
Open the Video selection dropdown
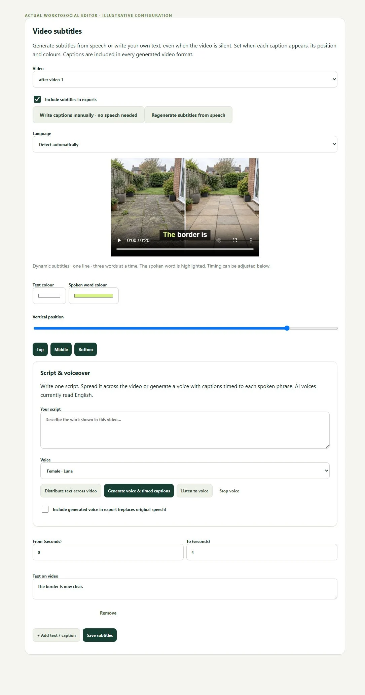coord(185,79)
